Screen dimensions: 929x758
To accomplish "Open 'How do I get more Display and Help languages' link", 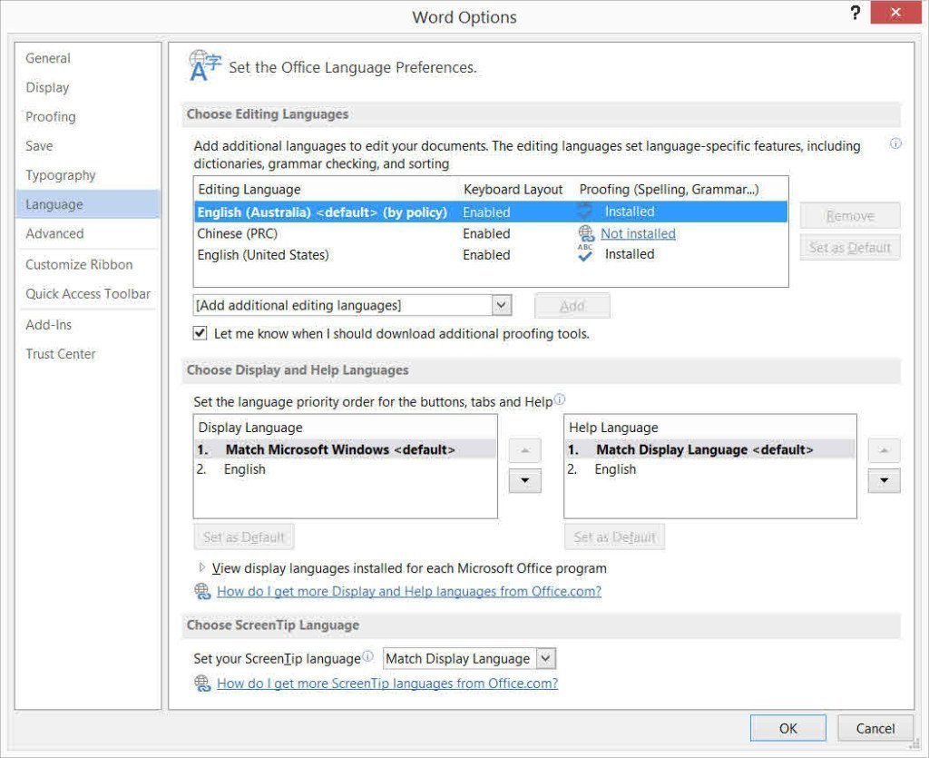I will click(x=409, y=591).
